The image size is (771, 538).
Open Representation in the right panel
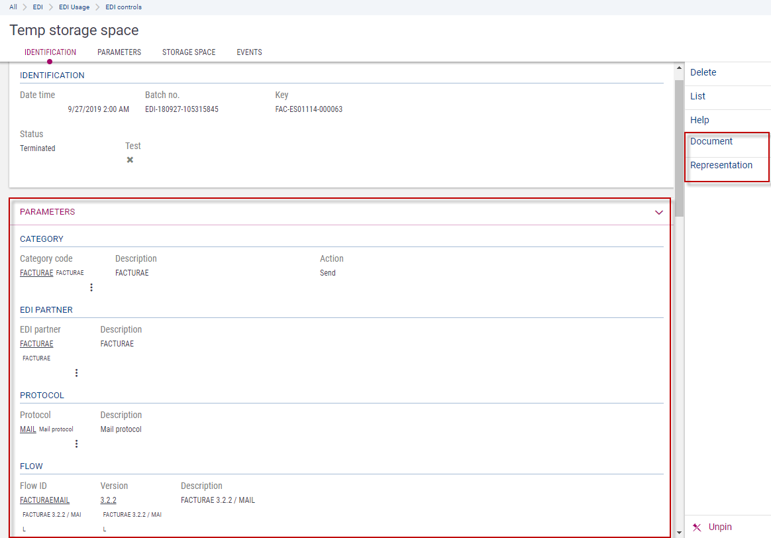[721, 165]
